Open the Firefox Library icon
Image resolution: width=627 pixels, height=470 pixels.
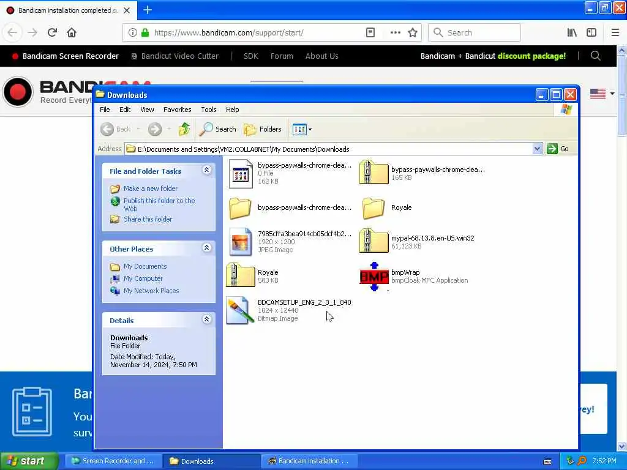point(572,32)
